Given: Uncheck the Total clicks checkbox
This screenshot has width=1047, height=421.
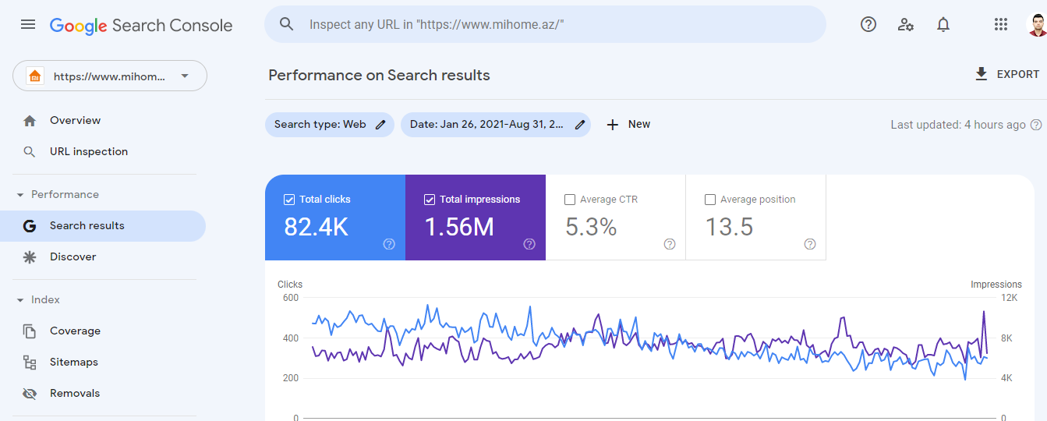Looking at the screenshot, I should 289,200.
